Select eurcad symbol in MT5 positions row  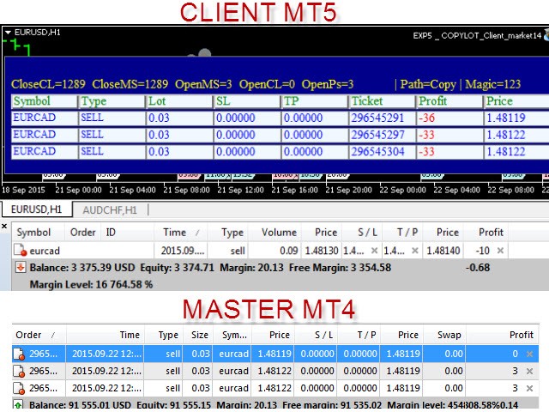click(x=45, y=251)
